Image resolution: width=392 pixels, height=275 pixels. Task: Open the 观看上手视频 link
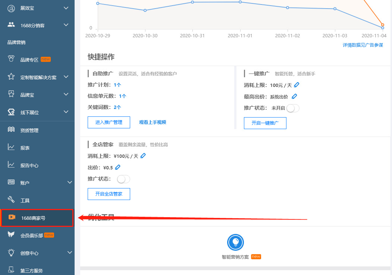(153, 122)
